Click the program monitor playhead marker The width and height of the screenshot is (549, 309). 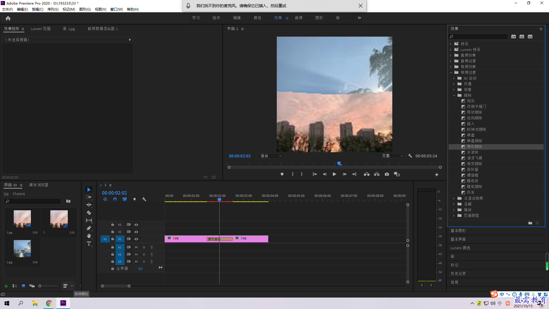click(x=339, y=163)
